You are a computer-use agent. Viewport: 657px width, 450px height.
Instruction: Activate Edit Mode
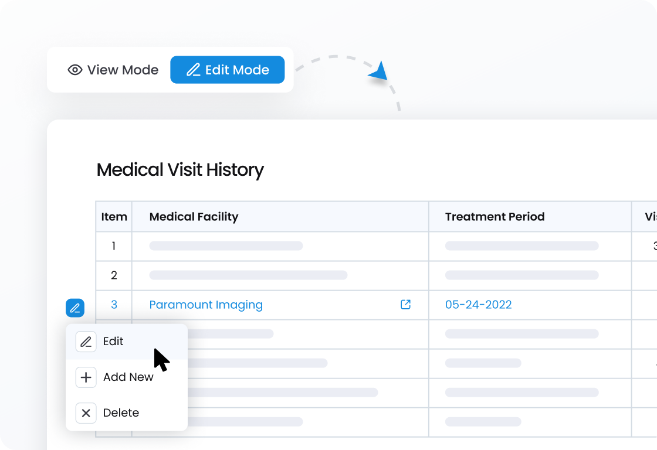[x=228, y=70]
